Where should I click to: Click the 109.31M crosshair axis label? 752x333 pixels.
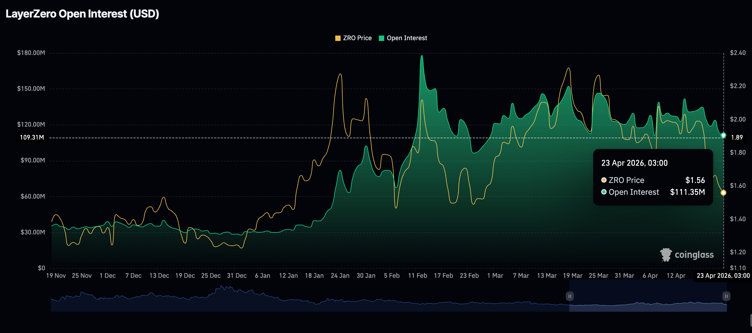pos(32,137)
